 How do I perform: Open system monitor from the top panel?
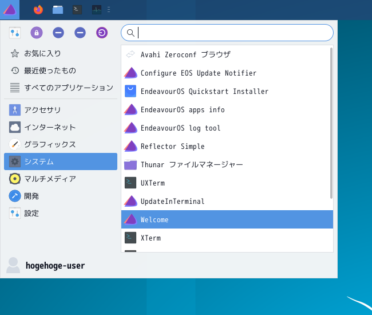(x=97, y=10)
